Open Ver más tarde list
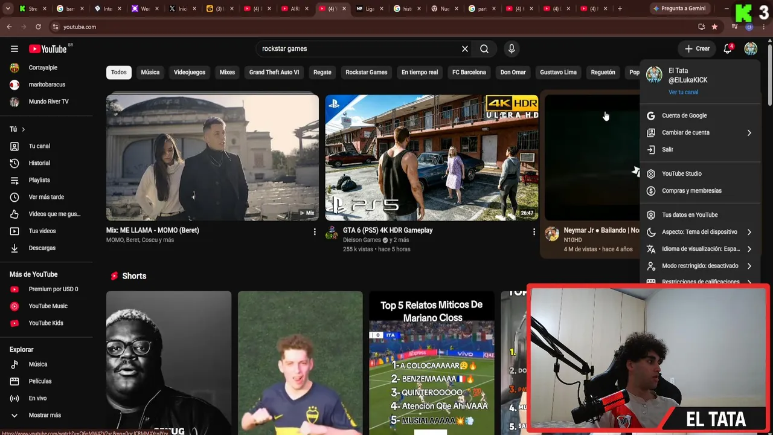 [x=47, y=197]
